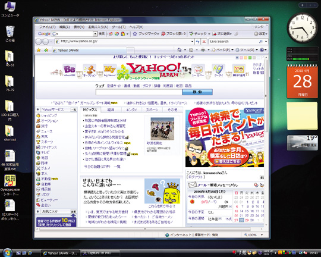
Task: Click the red Stop X icon
Action: (x=204, y=42)
